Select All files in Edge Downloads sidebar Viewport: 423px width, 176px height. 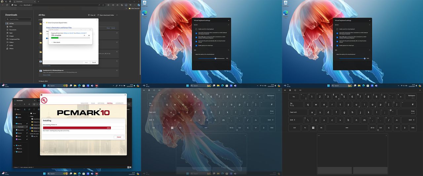18,23
